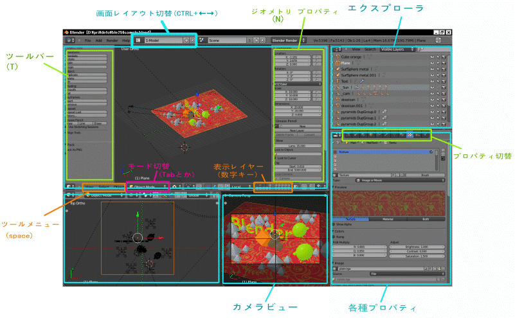Open the outliner View menu
515x318 pixels.
click(x=356, y=49)
